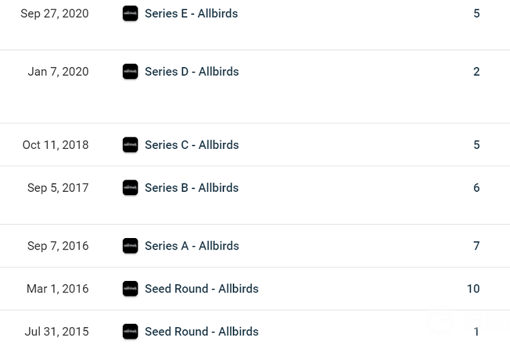Click Allbirds logo icon beside Series B
The width and height of the screenshot is (510, 348).
130,188
